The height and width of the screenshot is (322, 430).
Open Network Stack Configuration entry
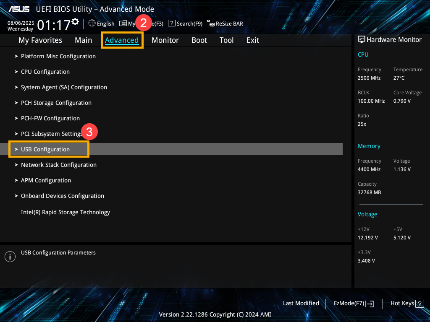[59, 165]
